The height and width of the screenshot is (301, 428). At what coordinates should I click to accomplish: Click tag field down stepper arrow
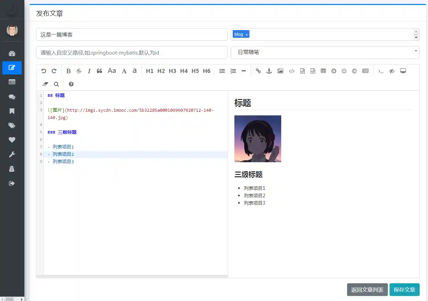(416, 37)
